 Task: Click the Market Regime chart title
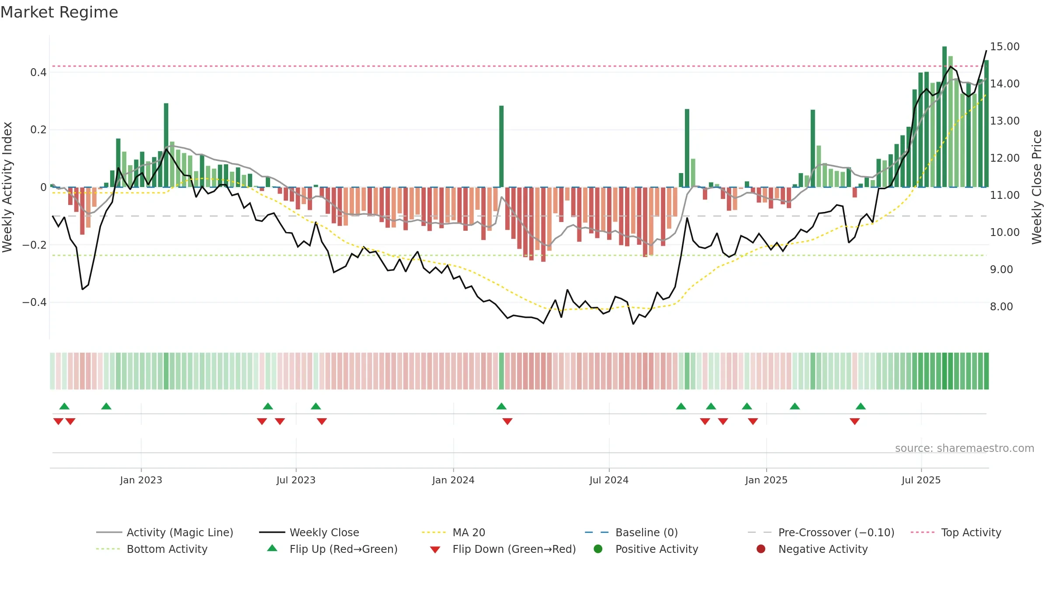[x=59, y=12]
